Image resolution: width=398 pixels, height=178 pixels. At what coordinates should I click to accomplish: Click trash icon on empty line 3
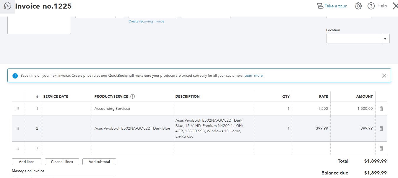click(x=381, y=148)
